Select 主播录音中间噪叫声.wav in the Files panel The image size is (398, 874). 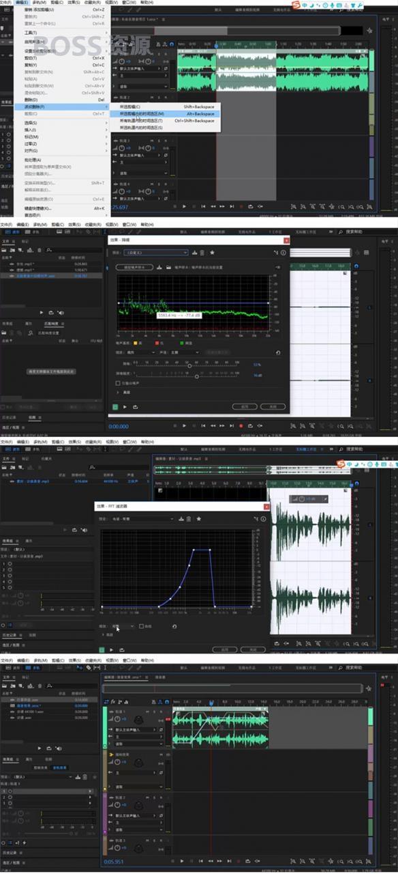point(51,276)
